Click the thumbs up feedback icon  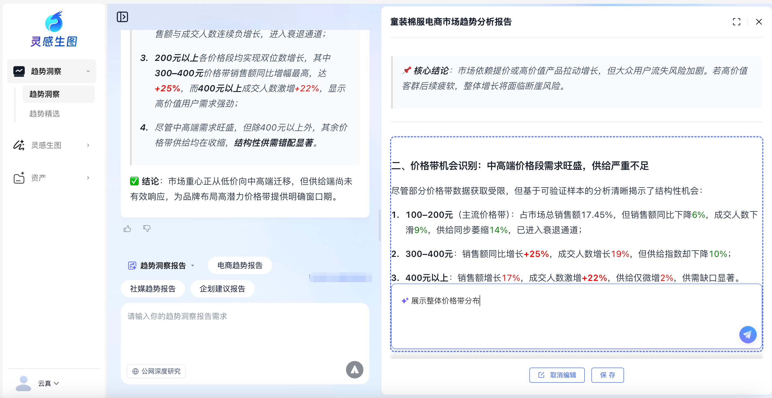click(x=127, y=229)
